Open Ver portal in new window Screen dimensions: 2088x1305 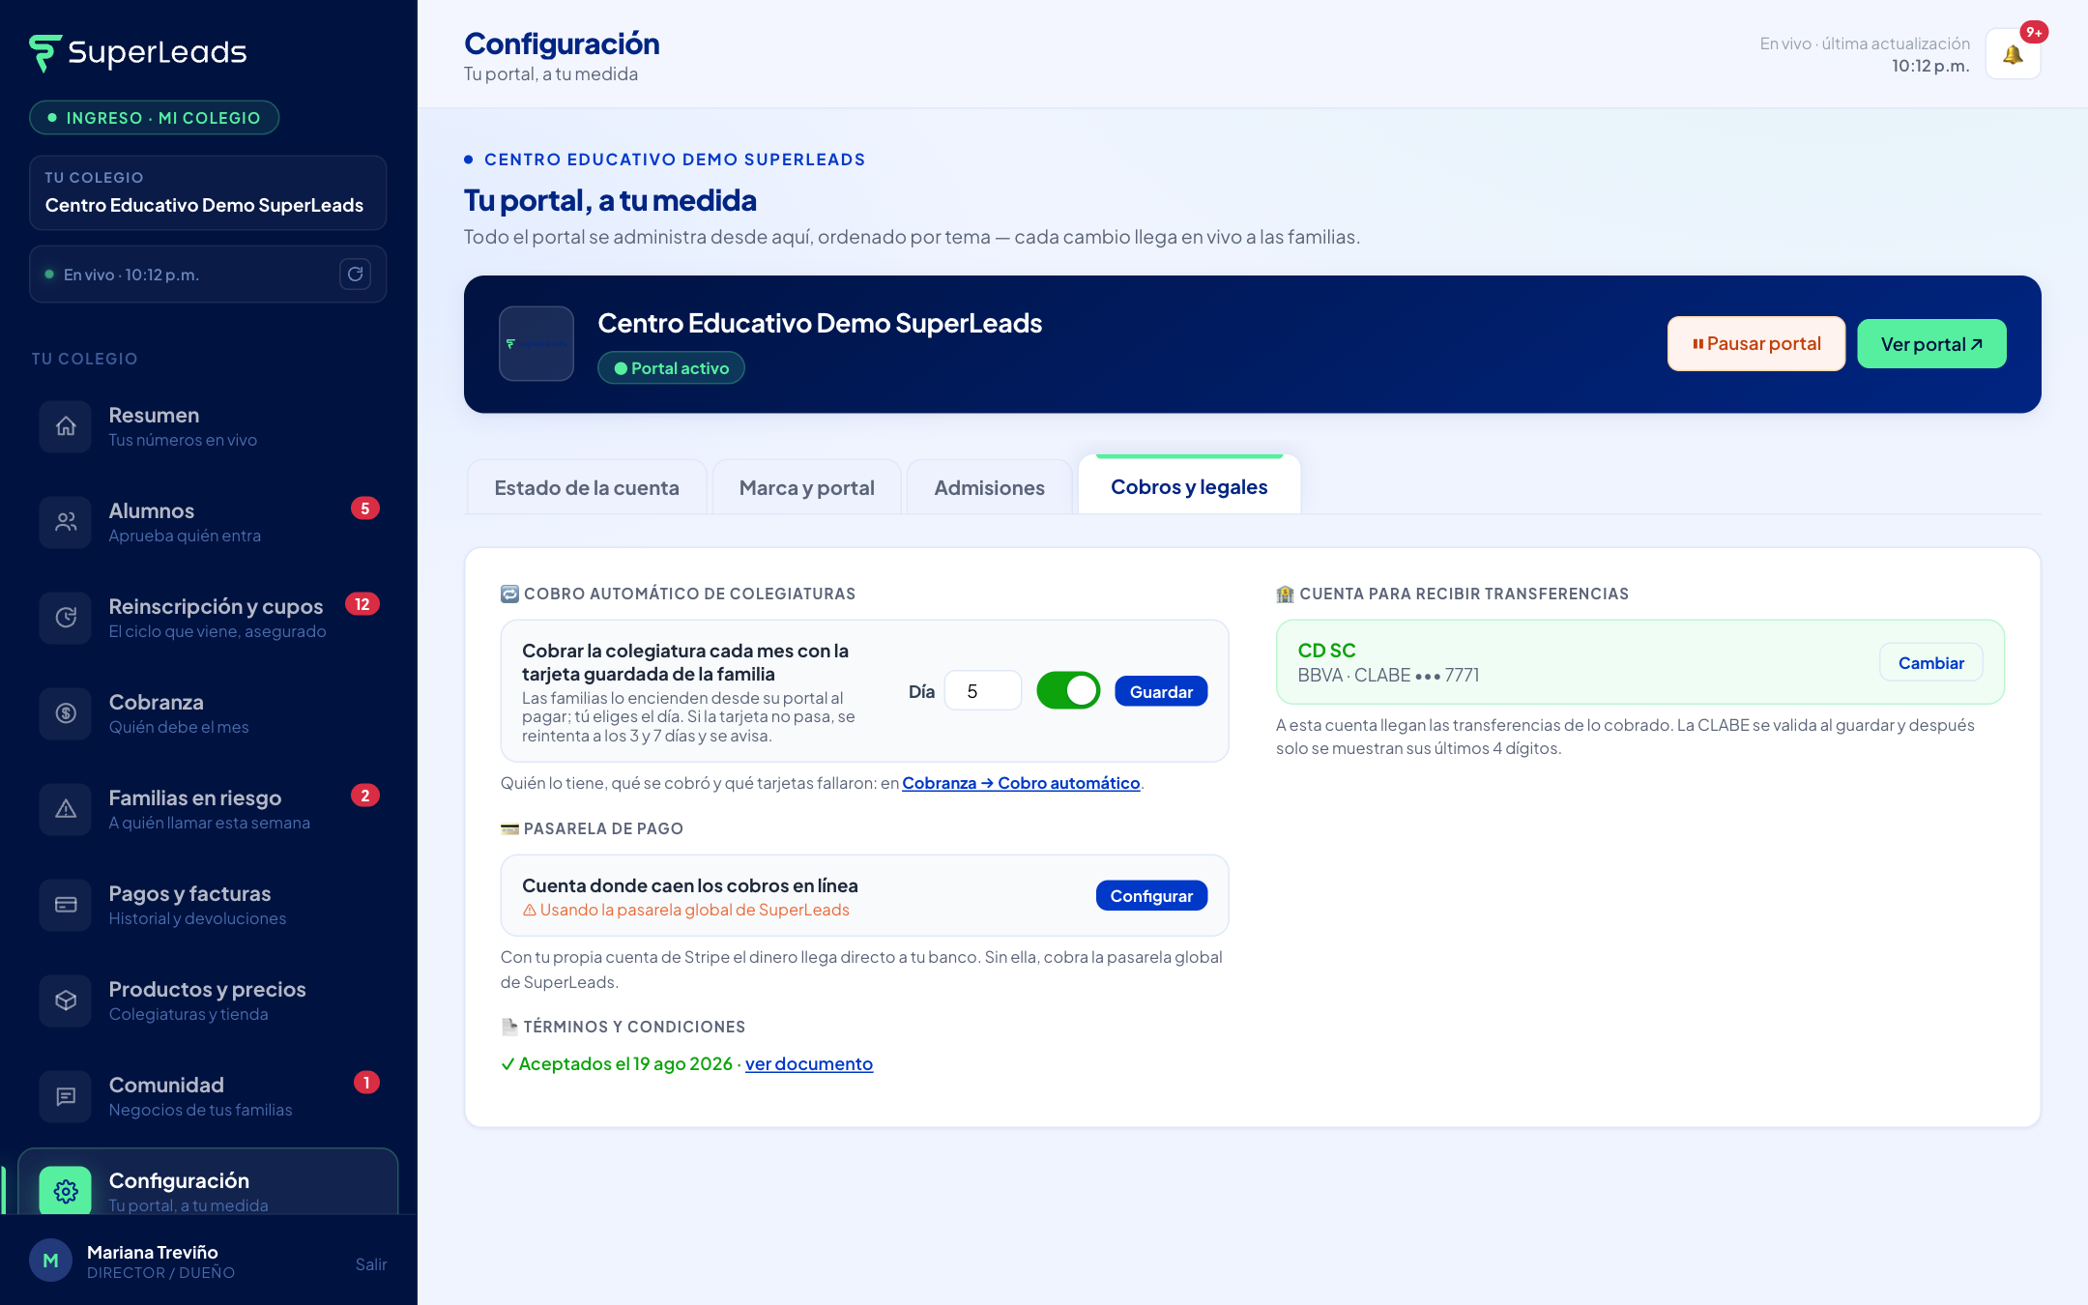pyautogui.click(x=1931, y=343)
